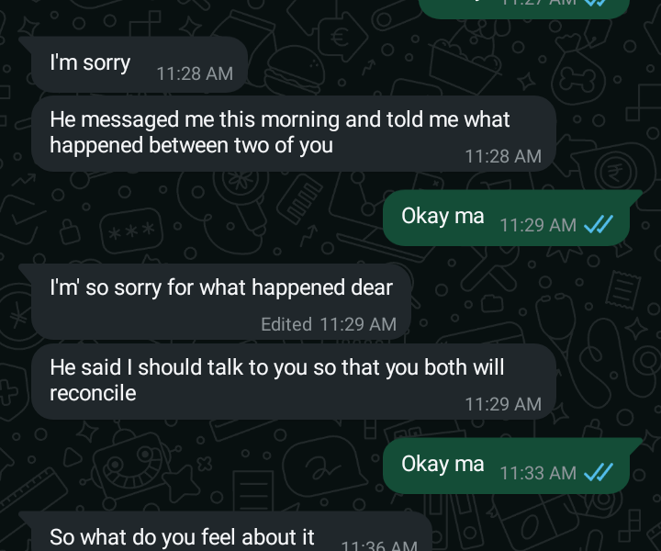
Task: Click the 11:28 AM time beside "I'm sorry"
Action: point(195,73)
